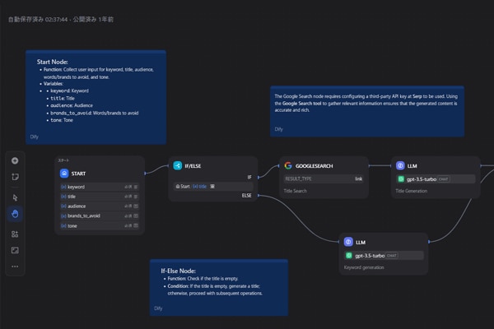Open the three-dot more options menu

pos(15,266)
